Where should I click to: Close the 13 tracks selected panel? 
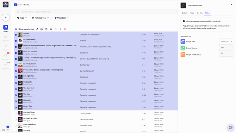[x=231, y=5]
